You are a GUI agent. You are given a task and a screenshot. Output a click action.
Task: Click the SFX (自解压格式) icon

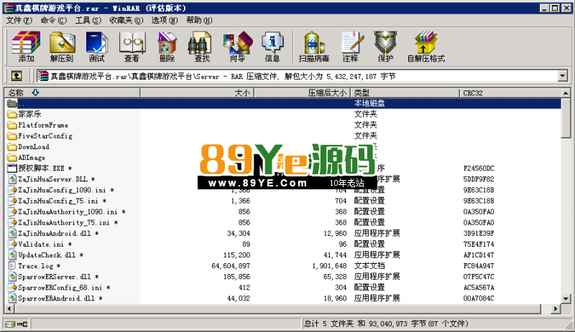coord(425,47)
